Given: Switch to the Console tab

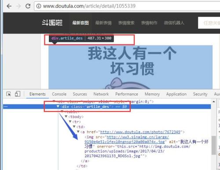Looking at the screenshot, I should 59,94.
